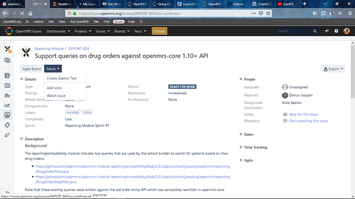This screenshot has width=355, height=199.
Task: Collapse the People section
Action: pos(241,79)
